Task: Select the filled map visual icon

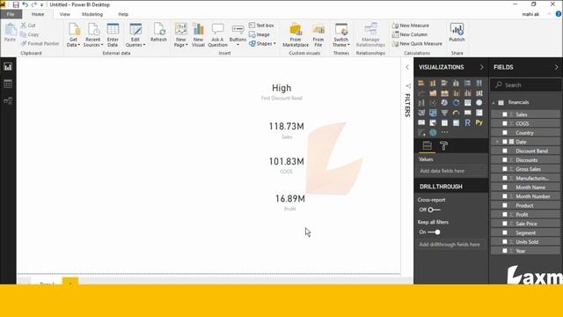Action: (433, 113)
